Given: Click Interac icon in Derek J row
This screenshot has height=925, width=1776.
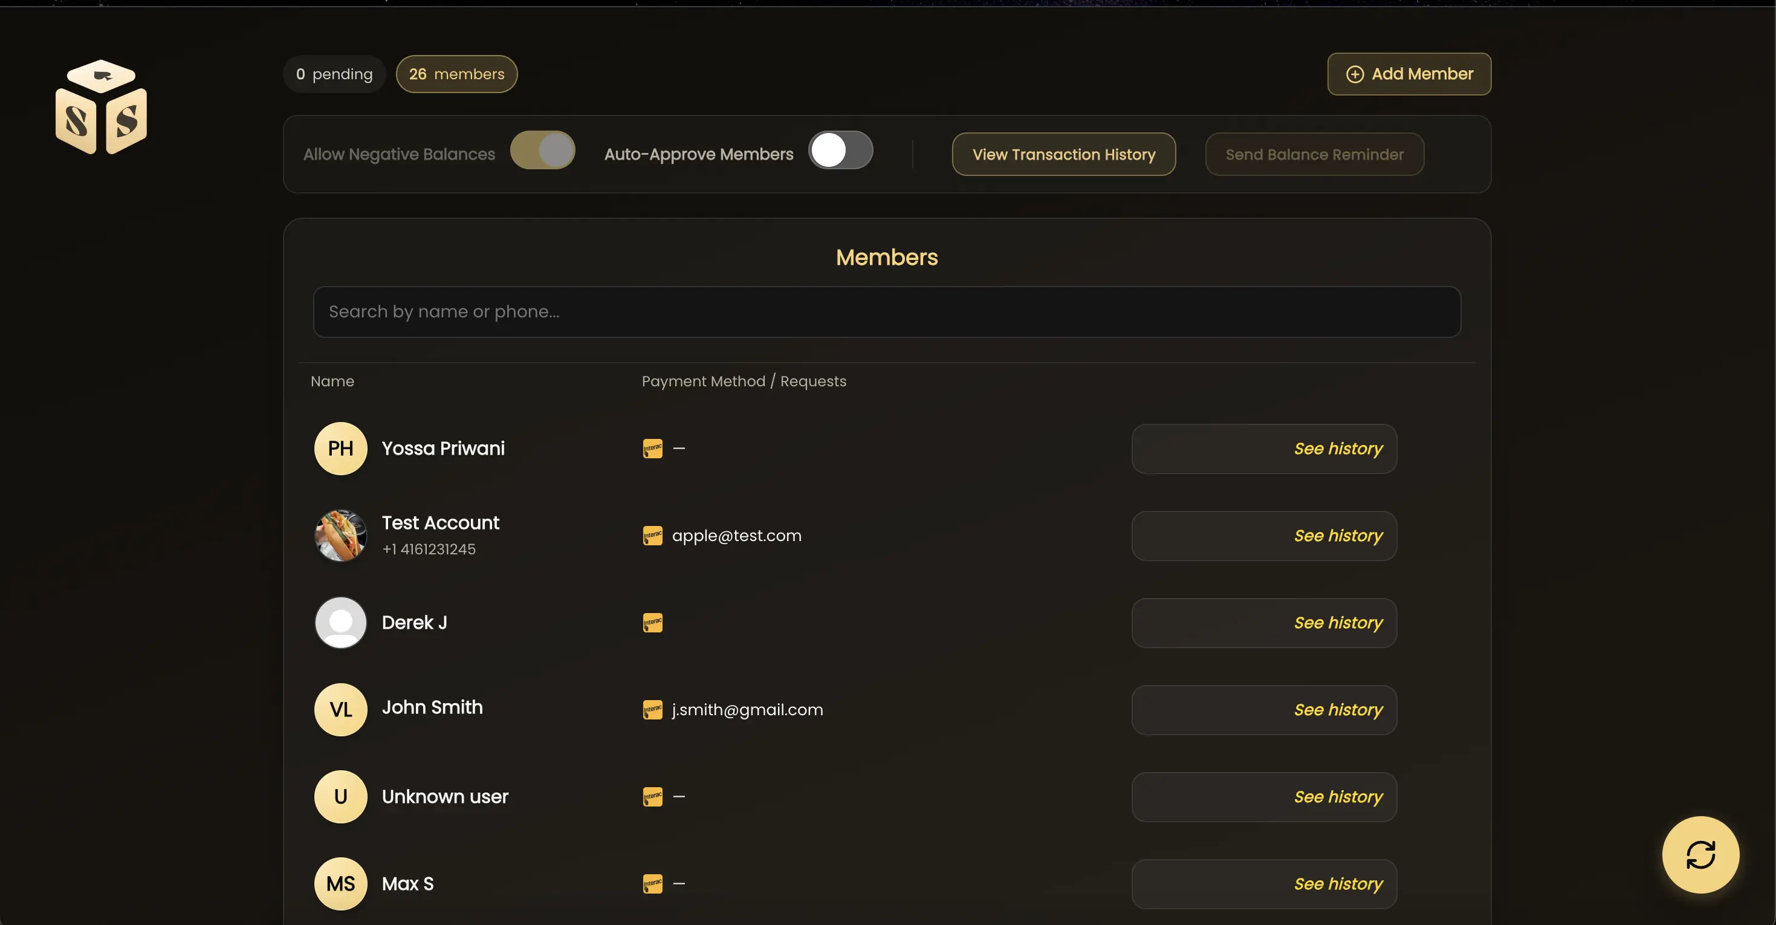Looking at the screenshot, I should point(652,623).
